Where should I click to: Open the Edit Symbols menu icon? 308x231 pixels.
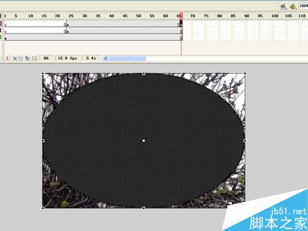click(293, 7)
